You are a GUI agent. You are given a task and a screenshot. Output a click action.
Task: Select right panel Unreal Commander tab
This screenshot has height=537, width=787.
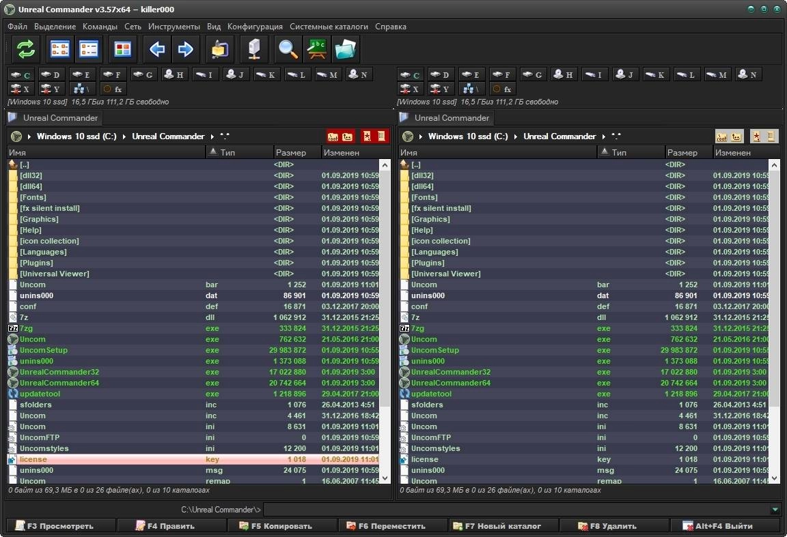click(x=445, y=118)
